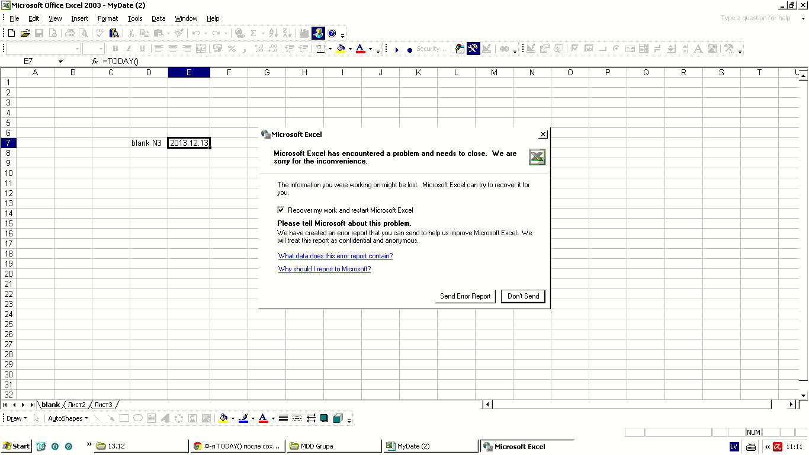This screenshot has width=809, height=455.
Task: Select the Rectangle shape in Draw toolbar
Action: [124, 418]
